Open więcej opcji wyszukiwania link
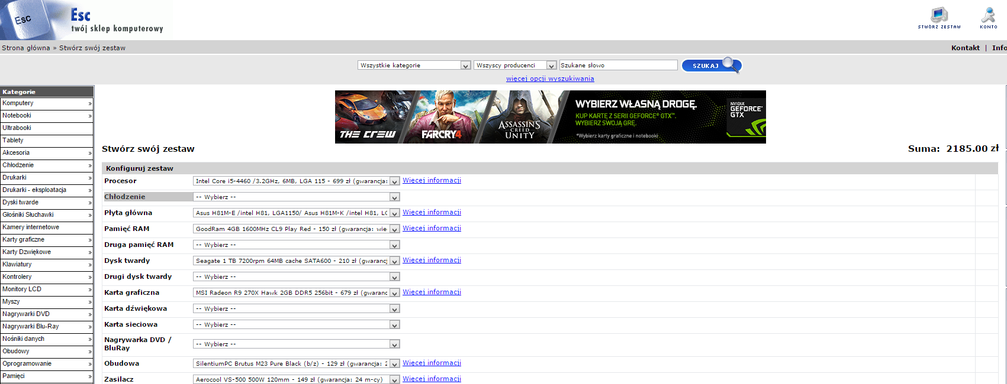The image size is (1007, 384). pyautogui.click(x=550, y=79)
